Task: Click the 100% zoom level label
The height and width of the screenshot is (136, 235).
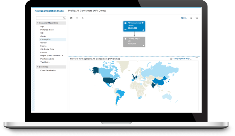Action: pos(183,18)
